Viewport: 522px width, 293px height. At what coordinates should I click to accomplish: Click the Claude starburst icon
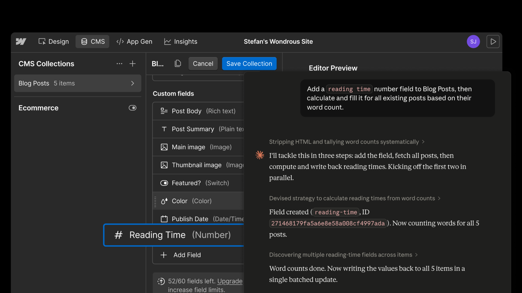tap(260, 155)
